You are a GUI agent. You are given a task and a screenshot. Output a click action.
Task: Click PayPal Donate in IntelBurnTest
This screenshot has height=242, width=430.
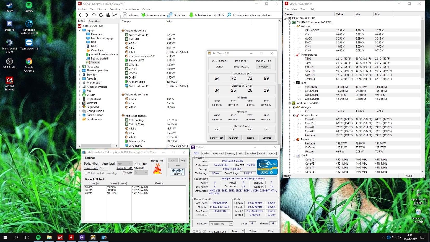178,172
